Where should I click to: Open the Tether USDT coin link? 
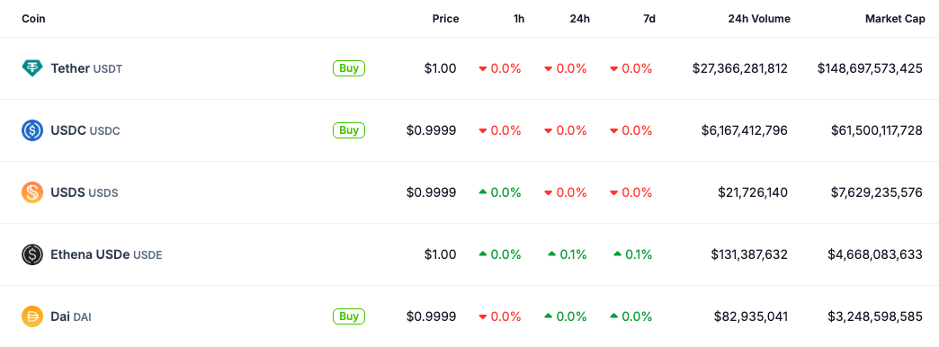click(x=86, y=69)
